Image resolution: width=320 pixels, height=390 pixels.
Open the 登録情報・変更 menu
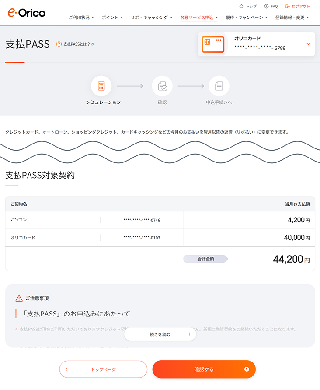pos(292,18)
